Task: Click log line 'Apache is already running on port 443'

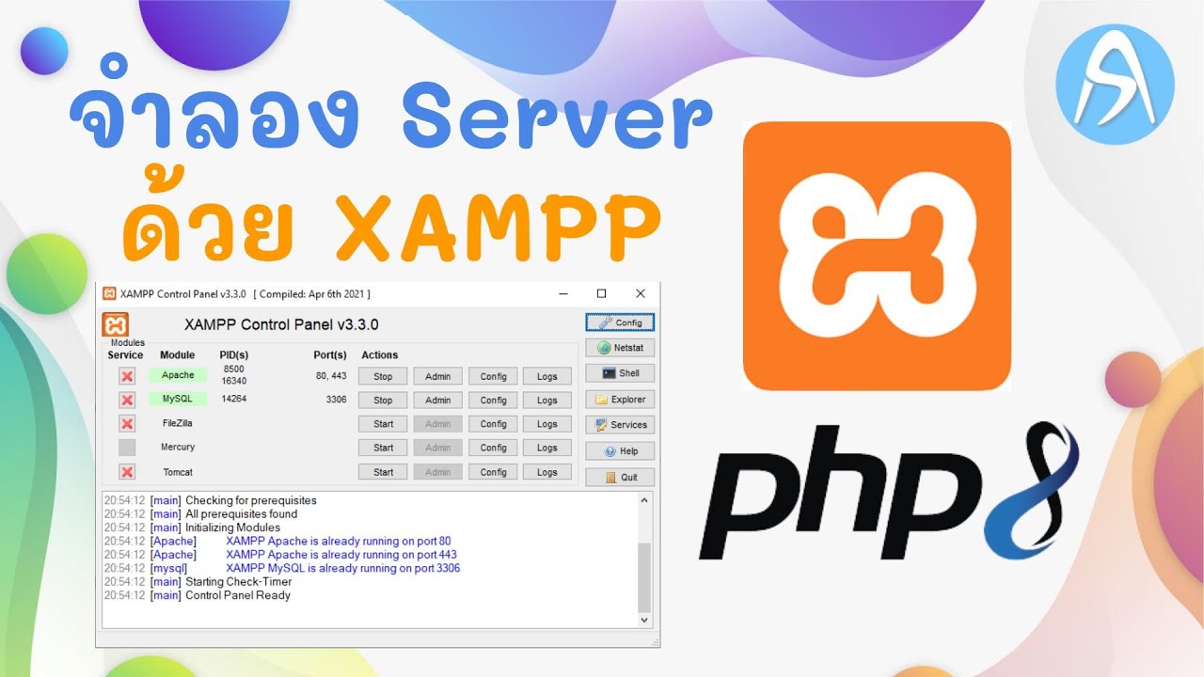Action: pyautogui.click(x=341, y=555)
